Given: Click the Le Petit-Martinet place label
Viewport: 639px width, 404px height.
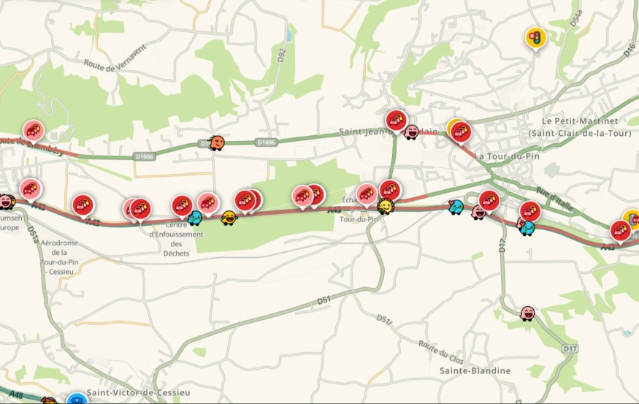Looking at the screenshot, I should pyautogui.click(x=580, y=127).
